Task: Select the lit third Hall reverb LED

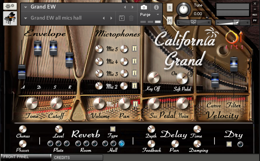Action: pos(122,143)
